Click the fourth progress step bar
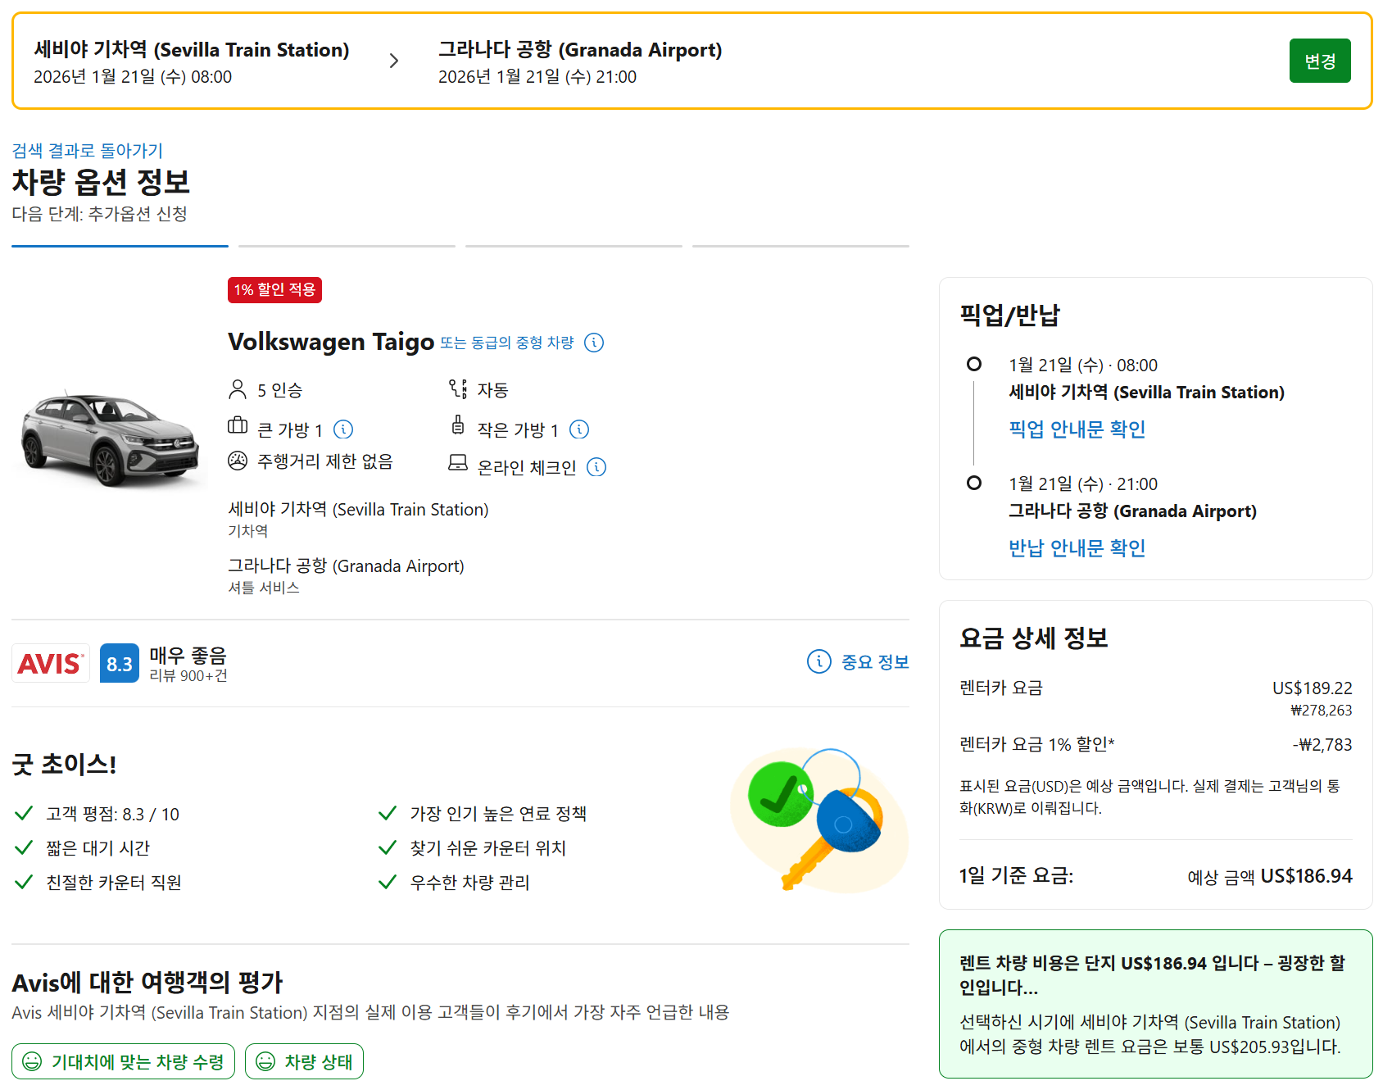1392x1090 pixels. point(800,245)
